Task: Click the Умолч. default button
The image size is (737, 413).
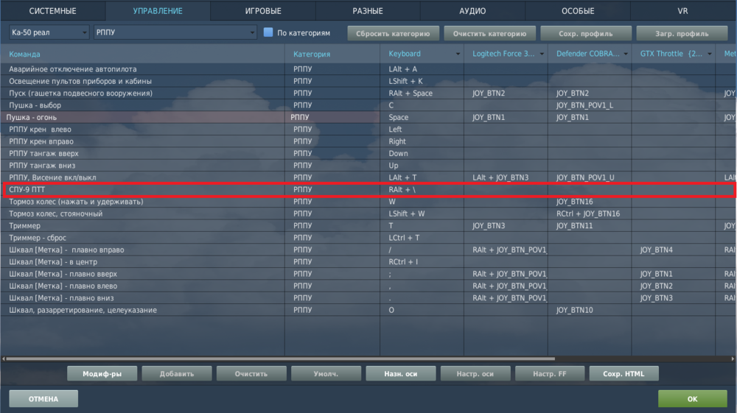Action: (x=326, y=373)
